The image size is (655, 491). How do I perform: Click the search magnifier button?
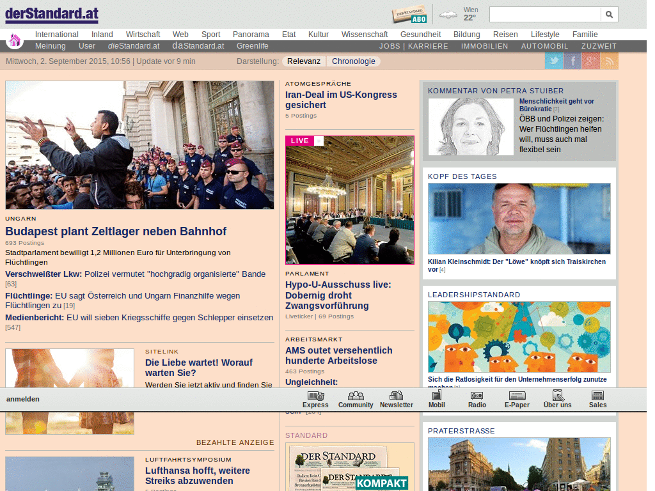tap(609, 15)
